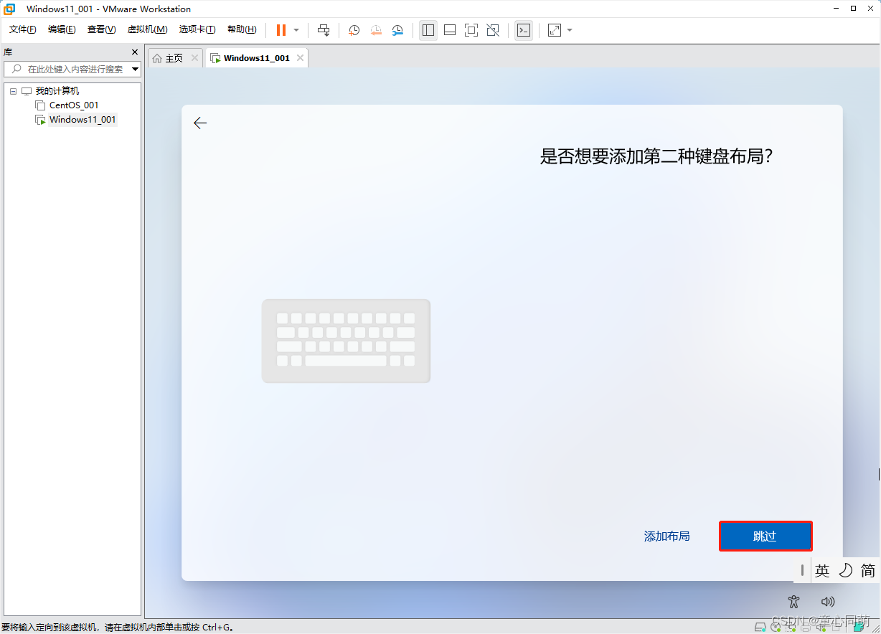Screen dimensions: 881x634
Task: Toggle the tab thumbnail bar
Action: pos(449,29)
